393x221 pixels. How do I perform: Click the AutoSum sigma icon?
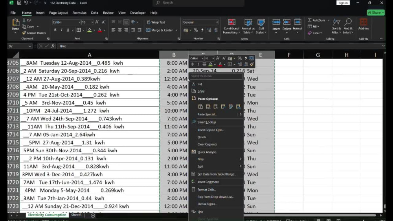(310, 20)
